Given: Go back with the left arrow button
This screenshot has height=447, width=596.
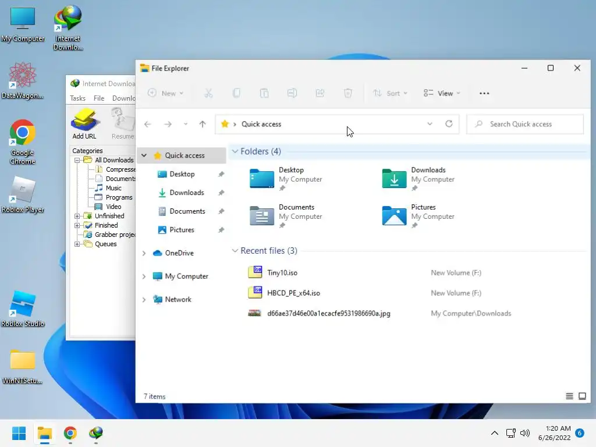Looking at the screenshot, I should pos(148,124).
